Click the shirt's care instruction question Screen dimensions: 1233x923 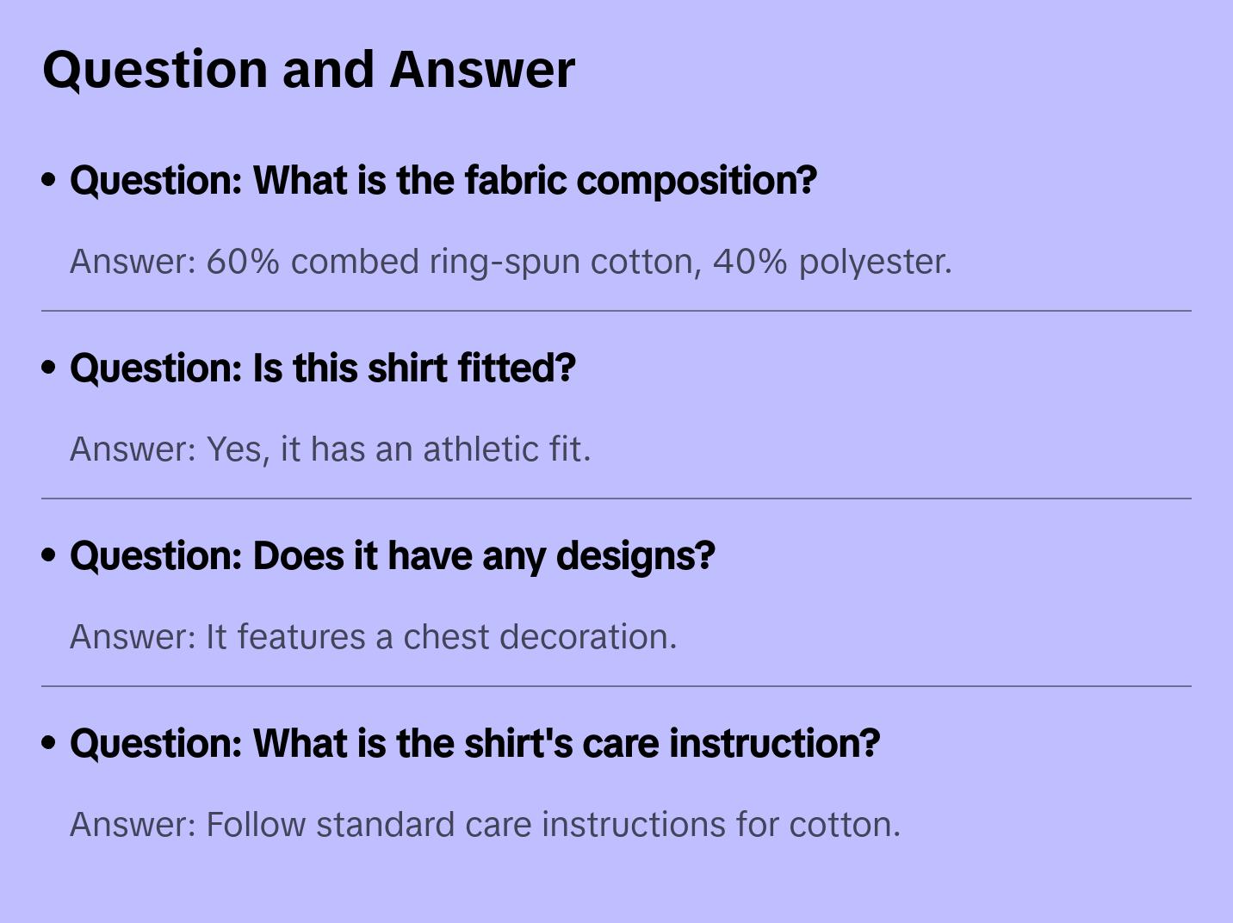click(x=474, y=744)
